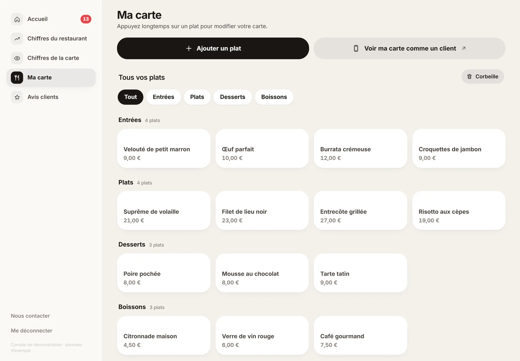Image resolution: width=520 pixels, height=361 pixels.
Task: Click Nous contacter link
Action: [x=30, y=316]
